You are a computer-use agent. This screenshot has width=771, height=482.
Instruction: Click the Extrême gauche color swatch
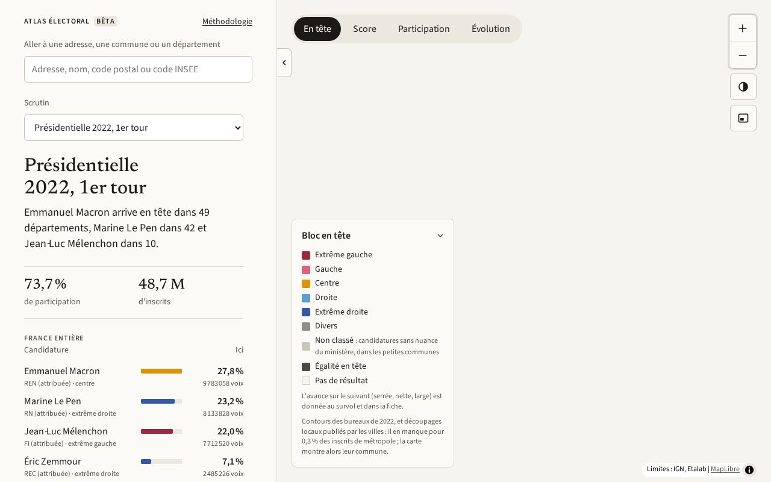click(x=306, y=255)
